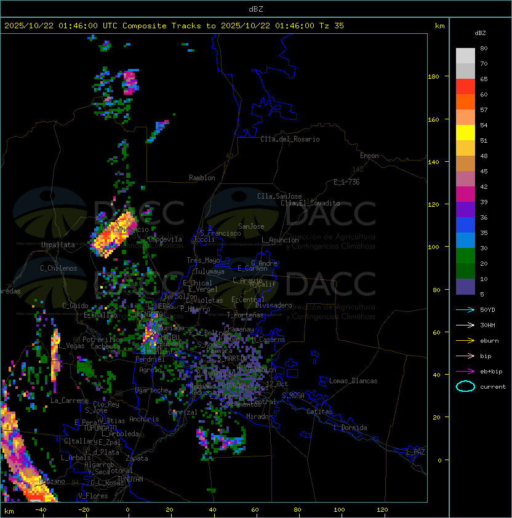Click the 'Lomas_Blancas' place label
The height and width of the screenshot is (518, 512).
(353, 381)
